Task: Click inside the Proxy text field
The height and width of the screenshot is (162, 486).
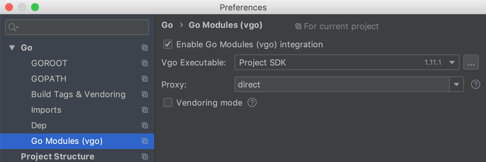Action: coord(342,85)
